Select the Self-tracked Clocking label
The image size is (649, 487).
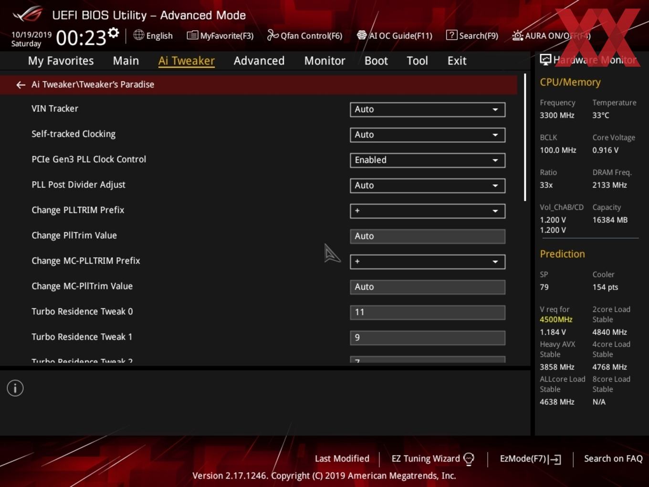coord(73,134)
